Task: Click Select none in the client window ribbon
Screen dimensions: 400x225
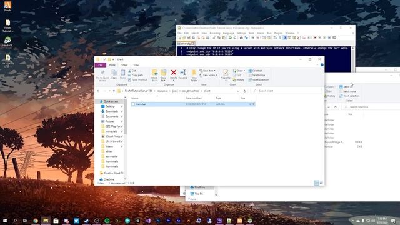Action: pyautogui.click(x=257, y=75)
